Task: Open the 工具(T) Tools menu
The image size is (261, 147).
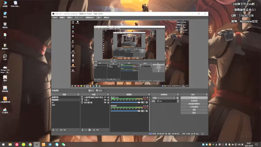Action: click(x=99, y=18)
